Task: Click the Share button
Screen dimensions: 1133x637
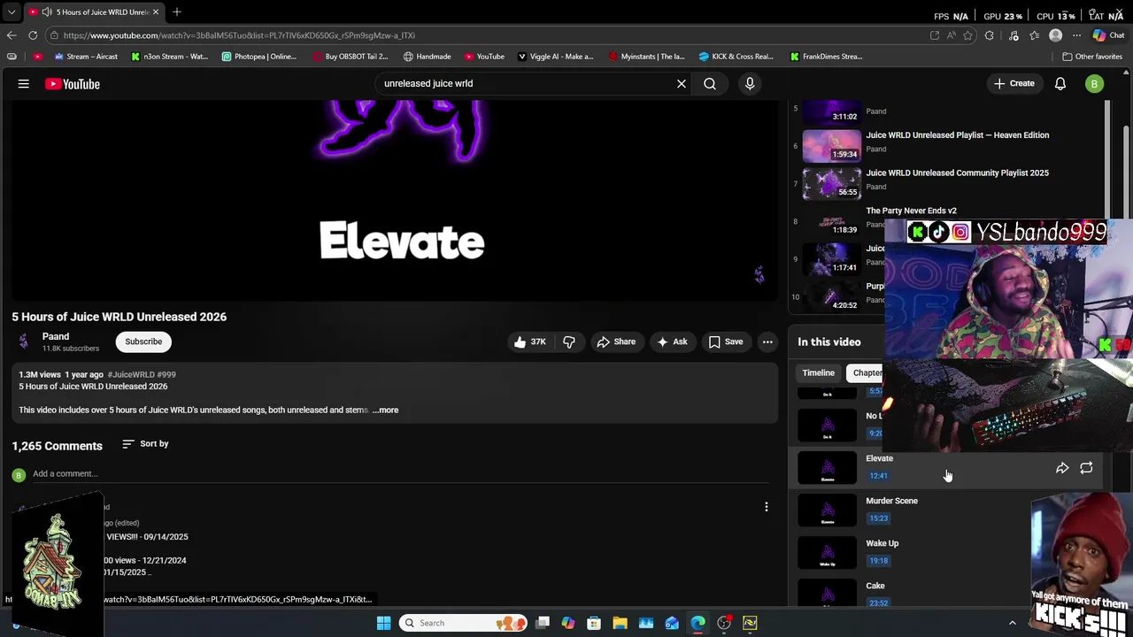Action: click(x=615, y=342)
